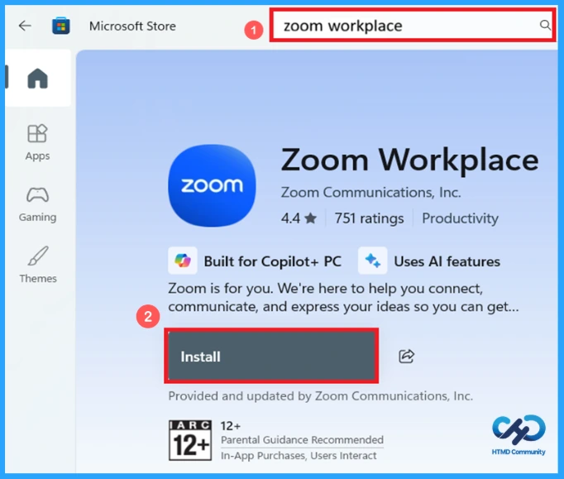Click In-App Purchases, Users Interact text
Screen dimensions: 564x479
(x=299, y=456)
